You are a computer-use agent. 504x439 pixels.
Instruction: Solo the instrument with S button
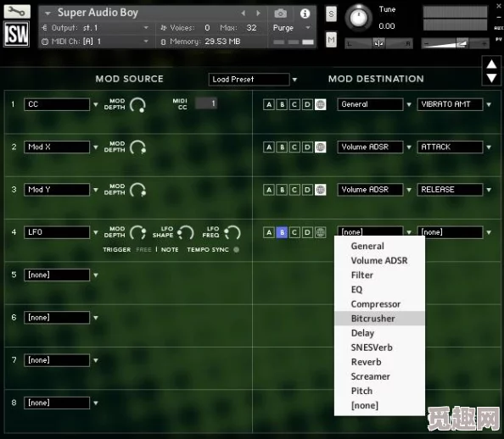click(x=331, y=14)
